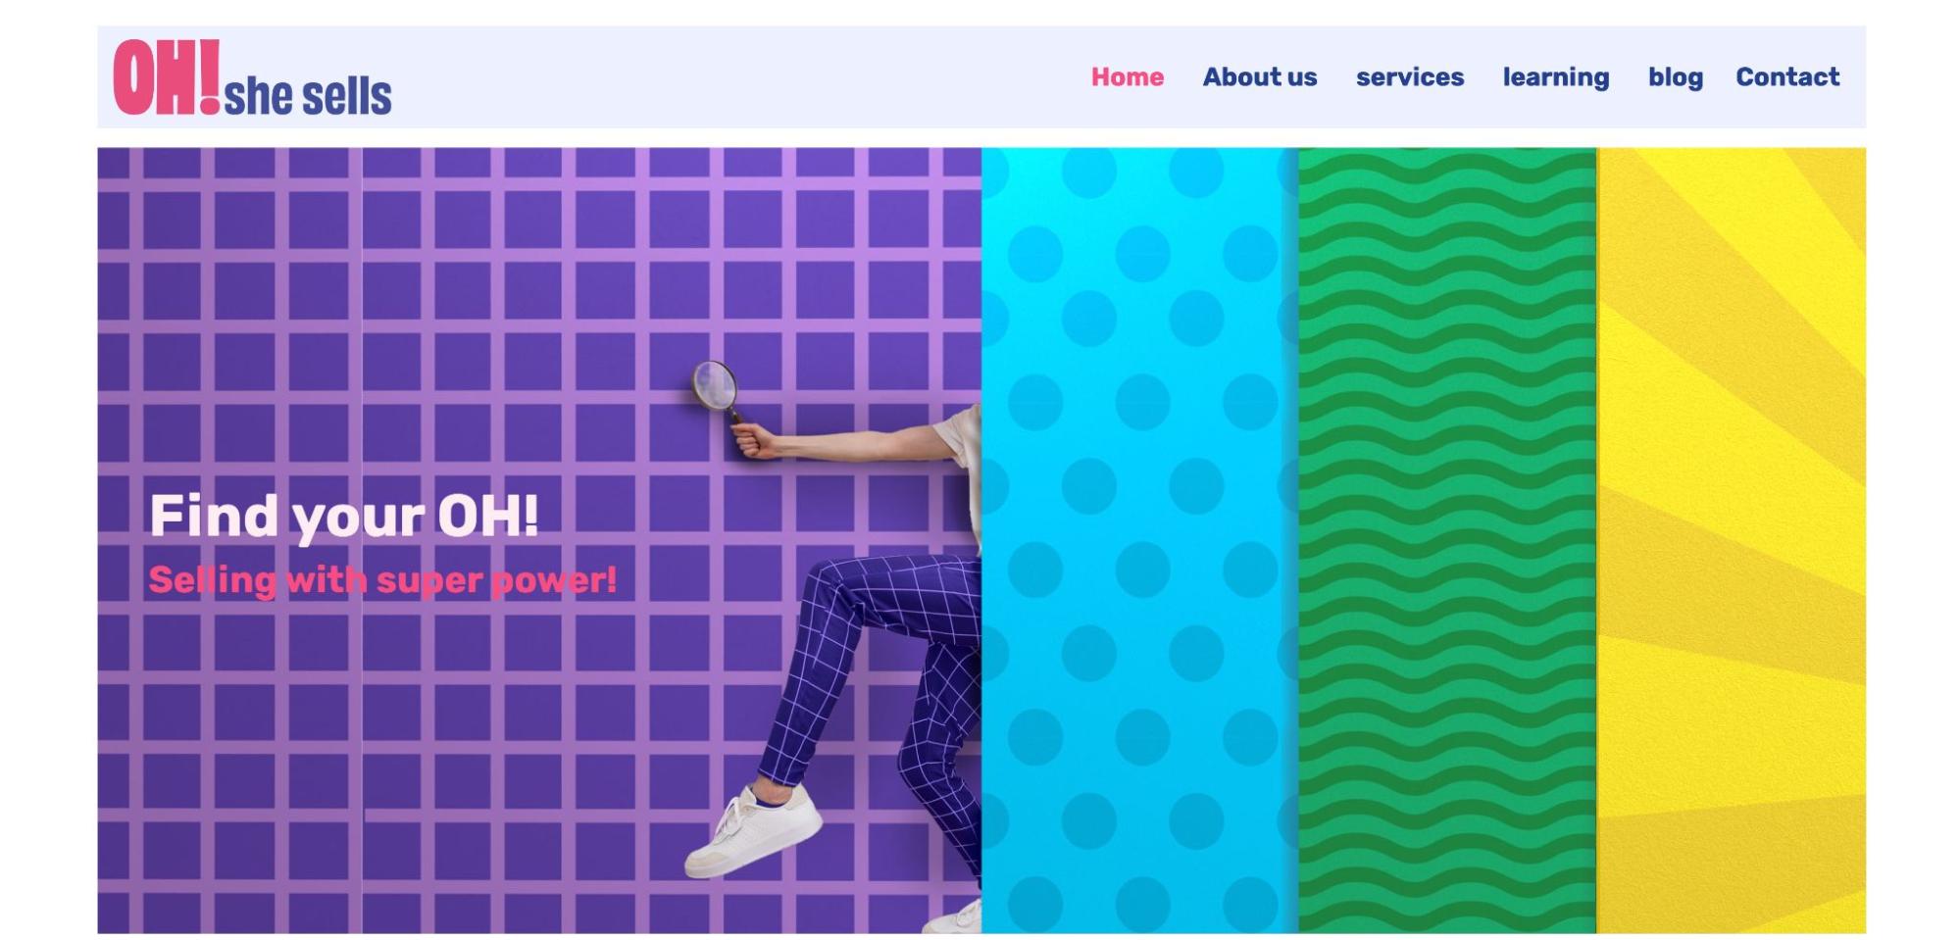Click the blue polka-dot panel
Screen dimensions: 1960x940
[1139, 540]
